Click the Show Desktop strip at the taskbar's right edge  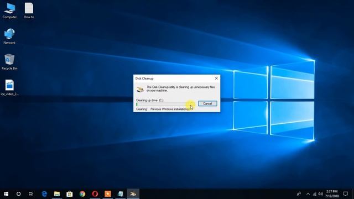pos(353,194)
